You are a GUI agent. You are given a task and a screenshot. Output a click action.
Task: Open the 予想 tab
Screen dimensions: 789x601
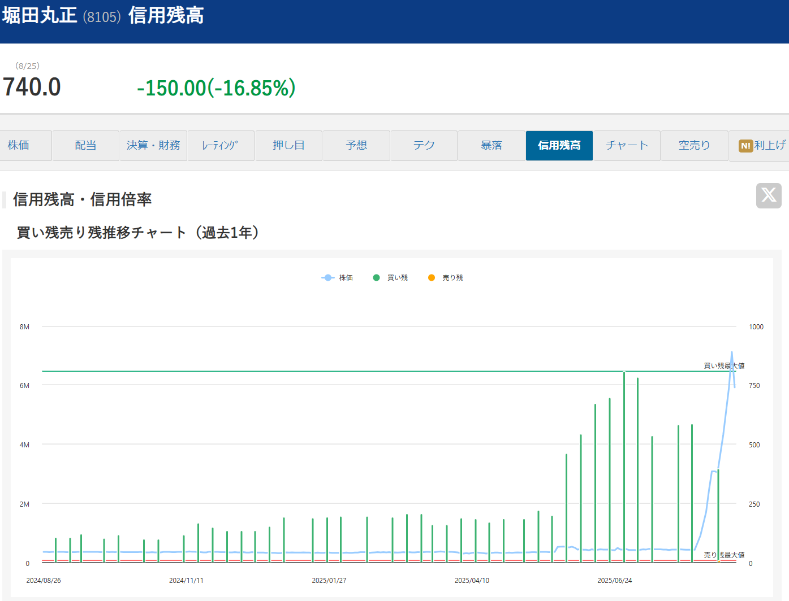pyautogui.click(x=356, y=146)
